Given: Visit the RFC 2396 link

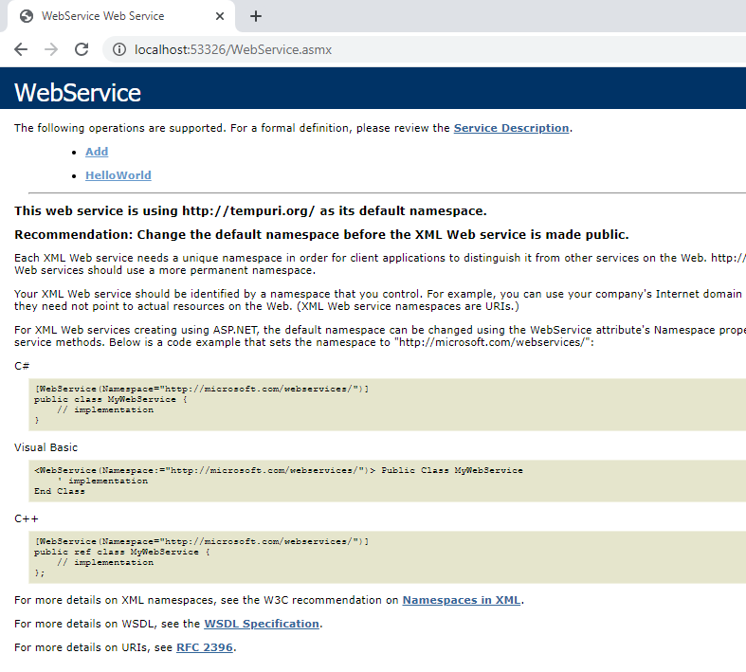Looking at the screenshot, I should [205, 647].
